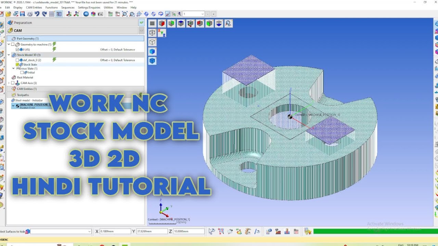
Task: Toggle Geometry to machine checkbox
Action: pos(13,44)
